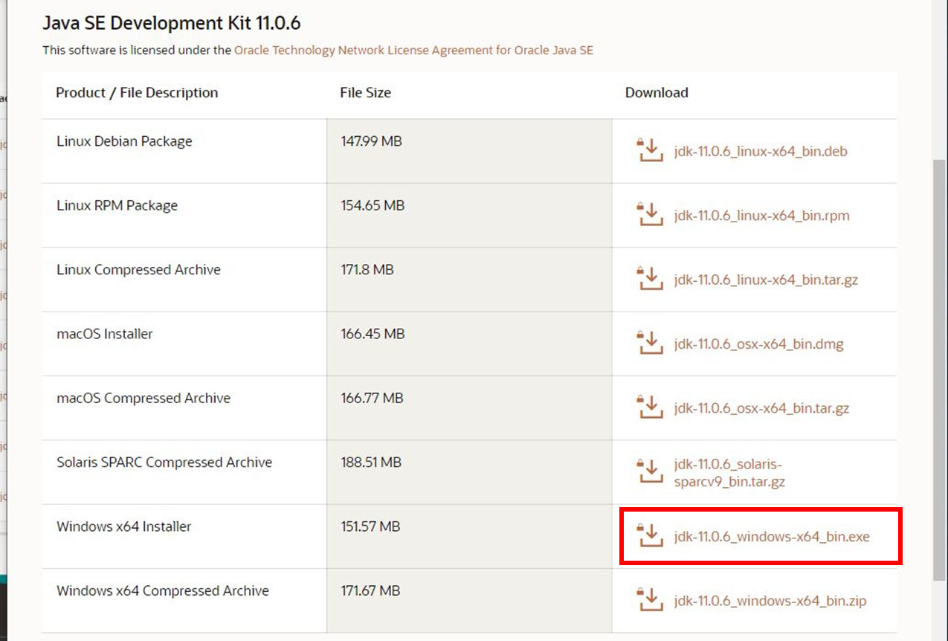Select the jdk-11.0.6_osx-x64_bin.tar.gz link
Screen dimensions: 948x641
(x=761, y=408)
